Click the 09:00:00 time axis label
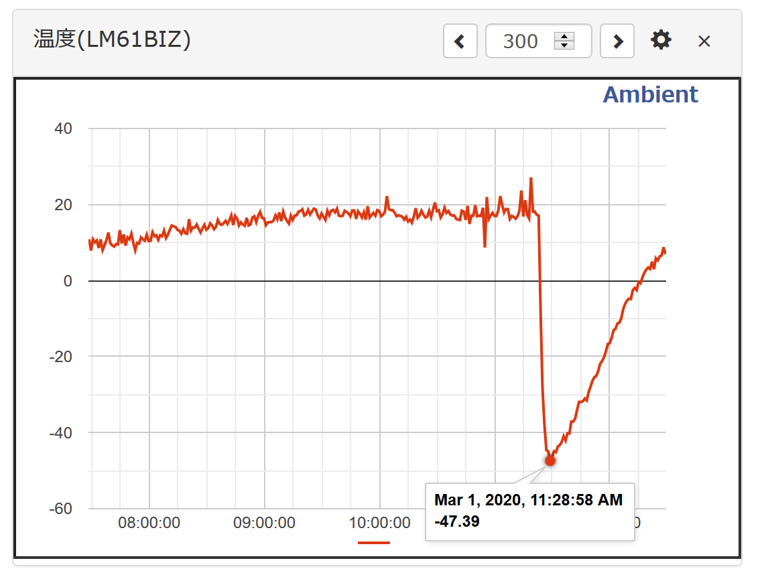The height and width of the screenshot is (585, 768). 264,523
